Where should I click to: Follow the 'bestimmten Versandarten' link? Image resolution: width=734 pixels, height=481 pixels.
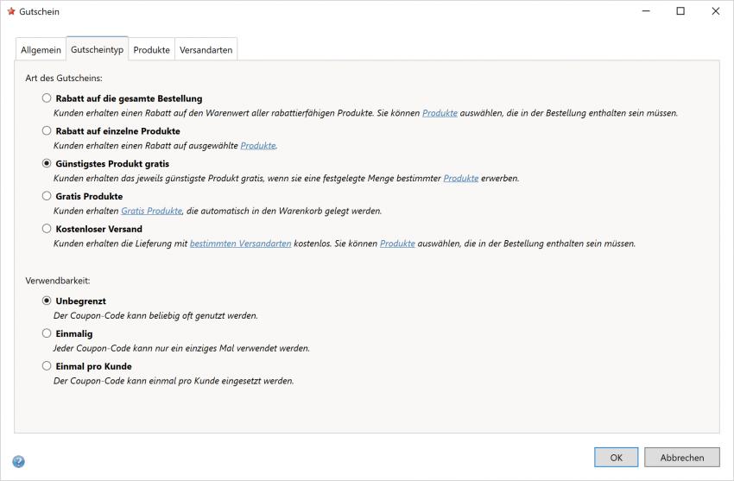coord(240,244)
